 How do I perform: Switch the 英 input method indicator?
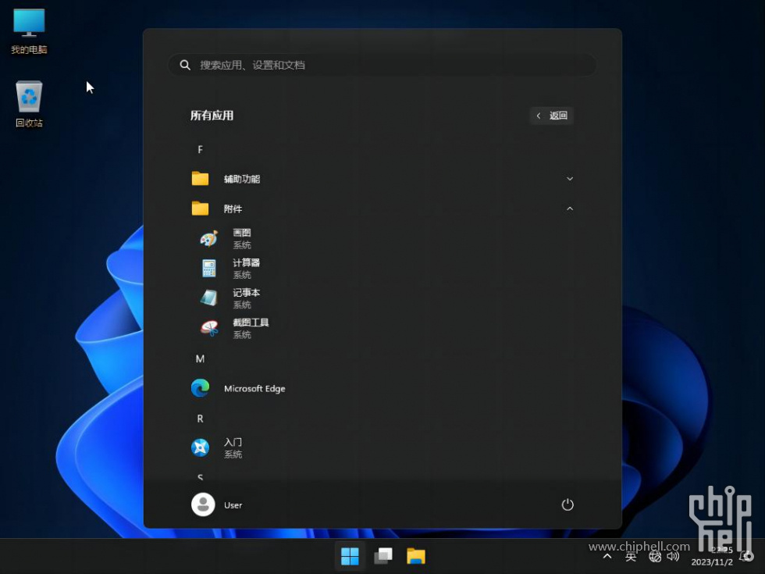[631, 556]
